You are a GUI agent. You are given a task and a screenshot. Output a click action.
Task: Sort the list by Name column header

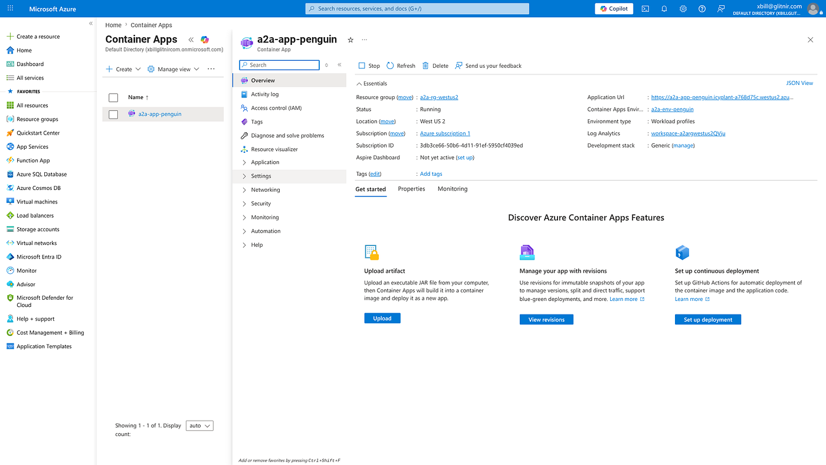[x=138, y=97]
